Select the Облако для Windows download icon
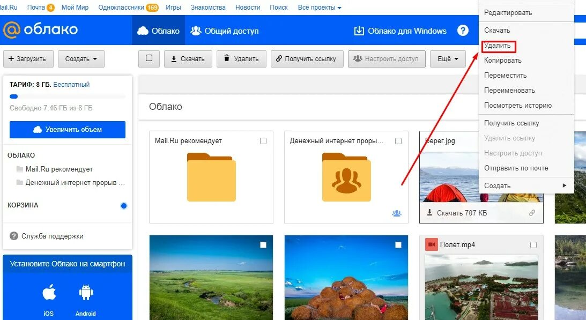The width and height of the screenshot is (586, 320). [359, 31]
